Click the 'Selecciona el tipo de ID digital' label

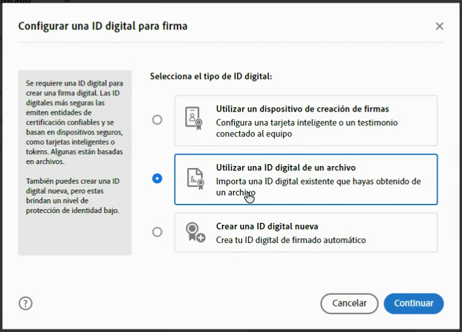pos(211,76)
